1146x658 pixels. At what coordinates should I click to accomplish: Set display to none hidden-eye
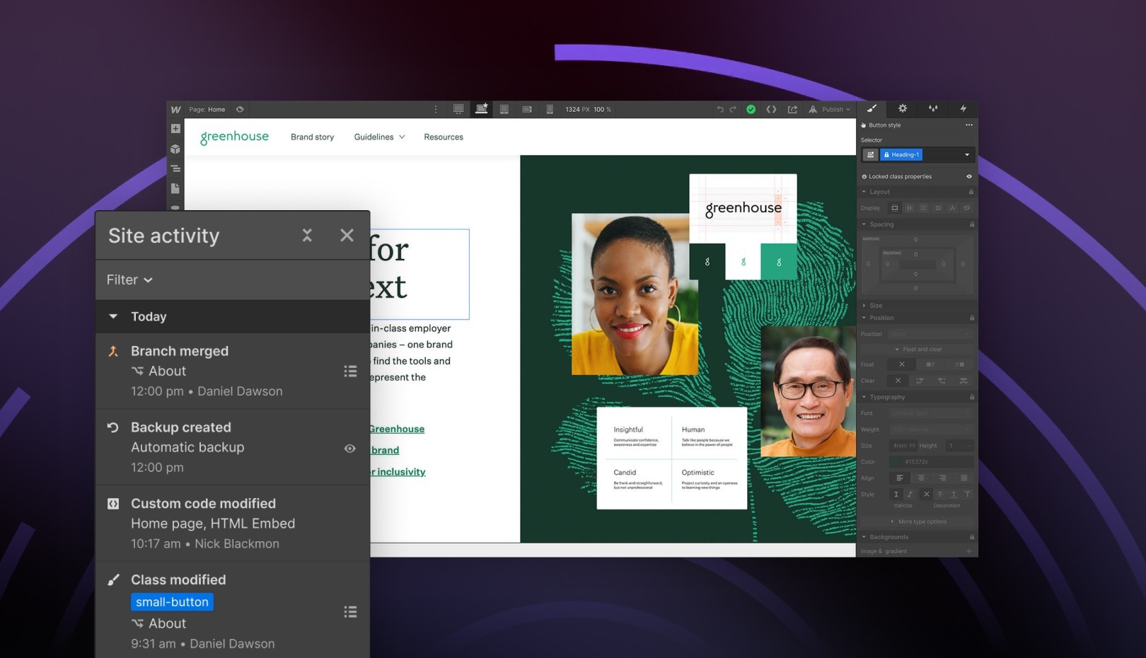click(x=966, y=208)
